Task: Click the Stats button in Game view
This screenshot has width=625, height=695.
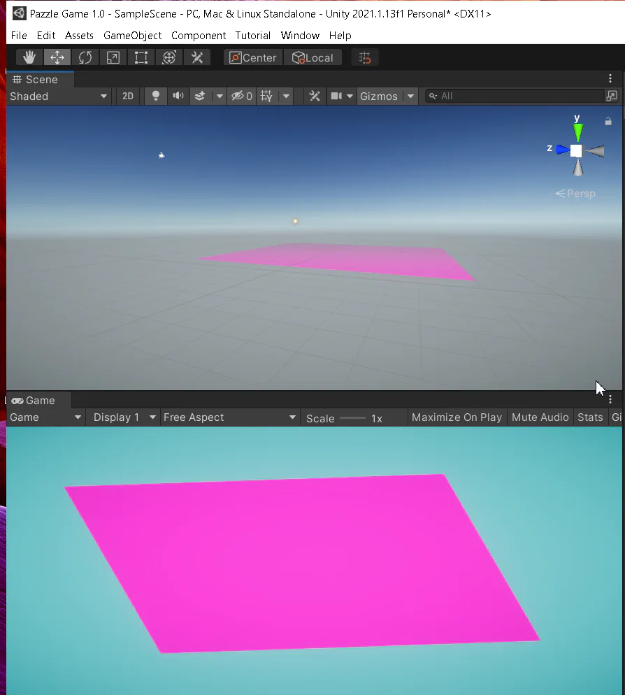Action: coord(590,417)
